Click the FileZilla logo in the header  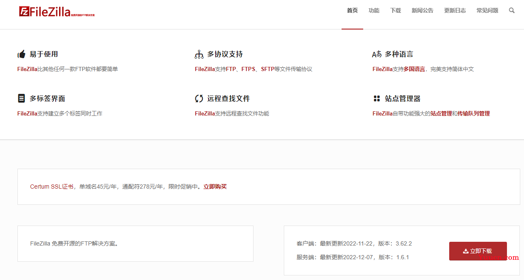pyautogui.click(x=57, y=12)
